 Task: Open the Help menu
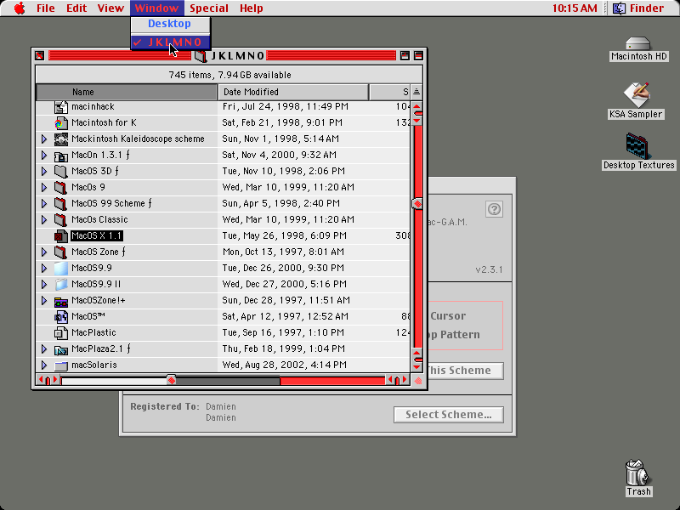[251, 8]
